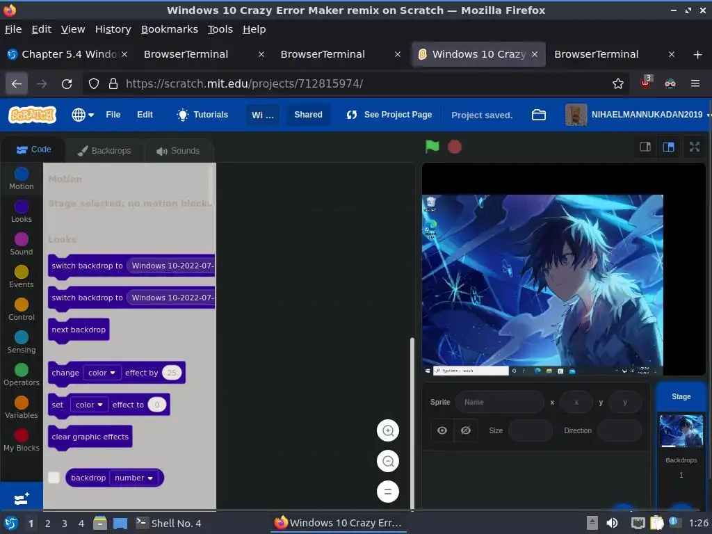Open number dropdown in backdrop block
This screenshot has height=534, width=712.
point(134,478)
